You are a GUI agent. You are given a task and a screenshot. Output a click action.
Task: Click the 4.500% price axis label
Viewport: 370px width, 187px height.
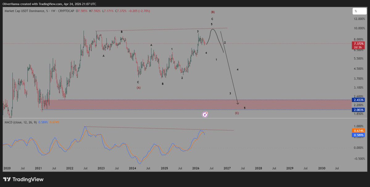pos(359,69)
